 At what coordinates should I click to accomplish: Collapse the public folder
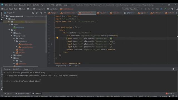click(x=9, y=24)
